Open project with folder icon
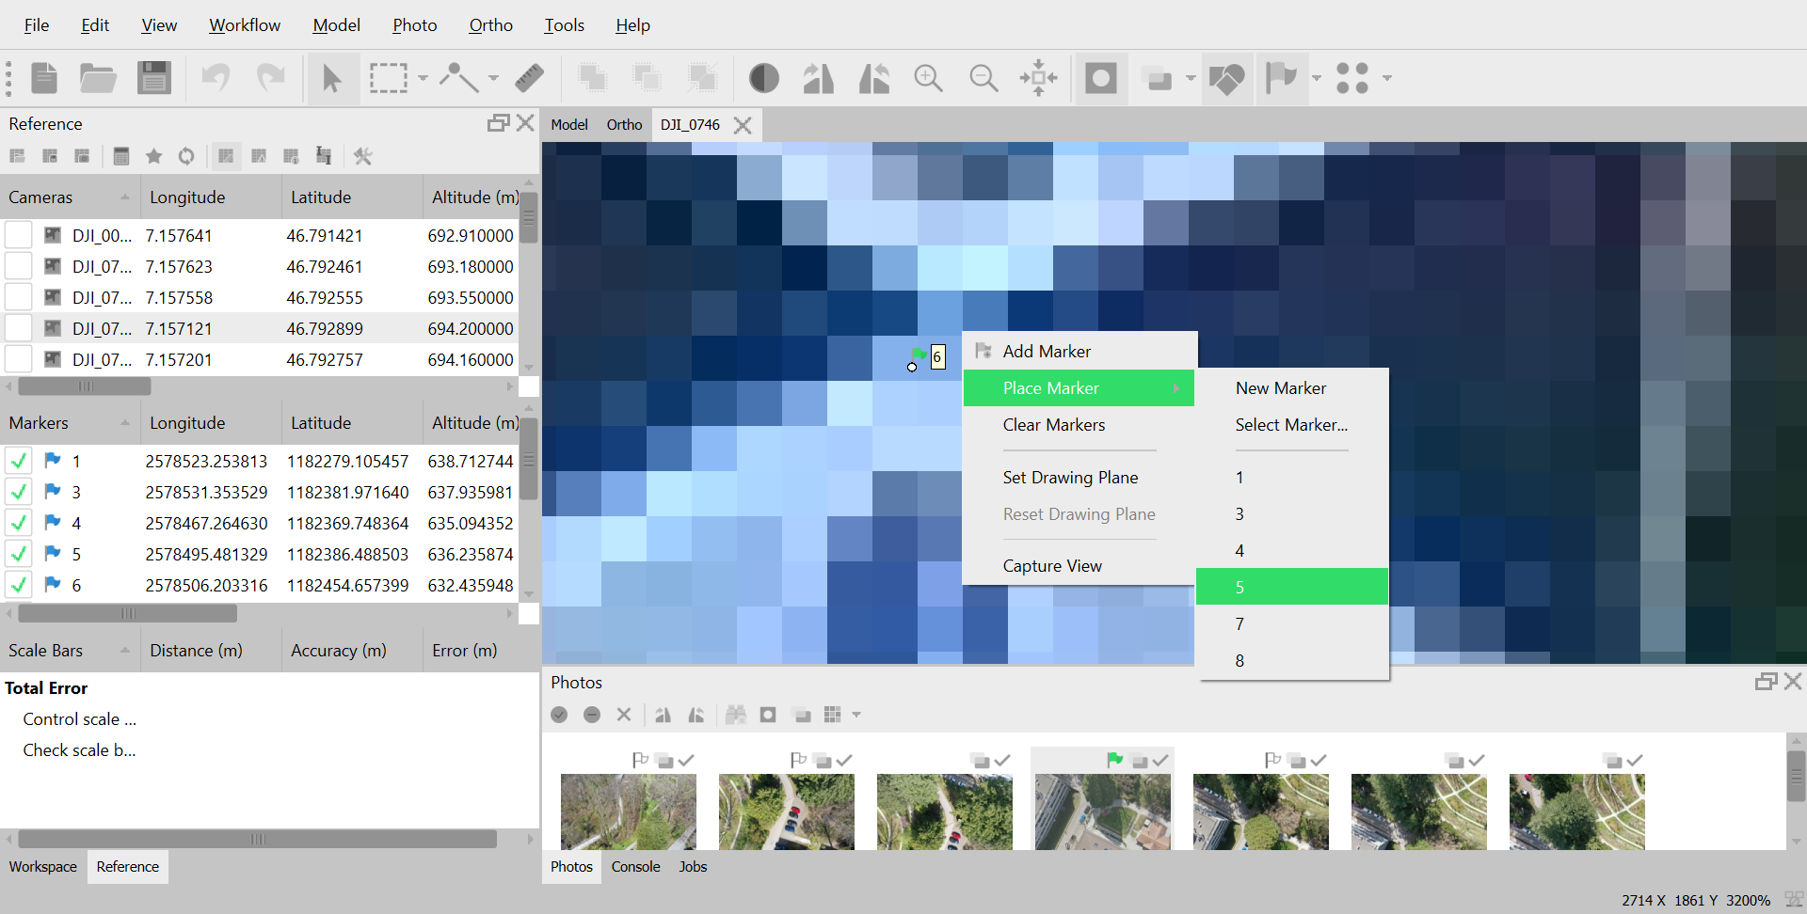Screen dimensions: 1807x914 click(x=98, y=78)
